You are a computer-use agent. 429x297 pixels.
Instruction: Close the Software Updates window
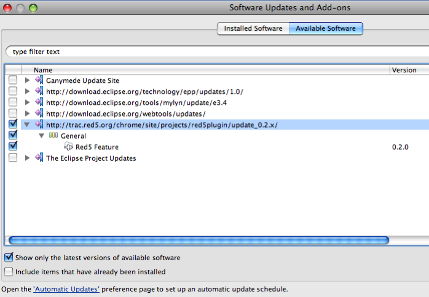click(7, 8)
